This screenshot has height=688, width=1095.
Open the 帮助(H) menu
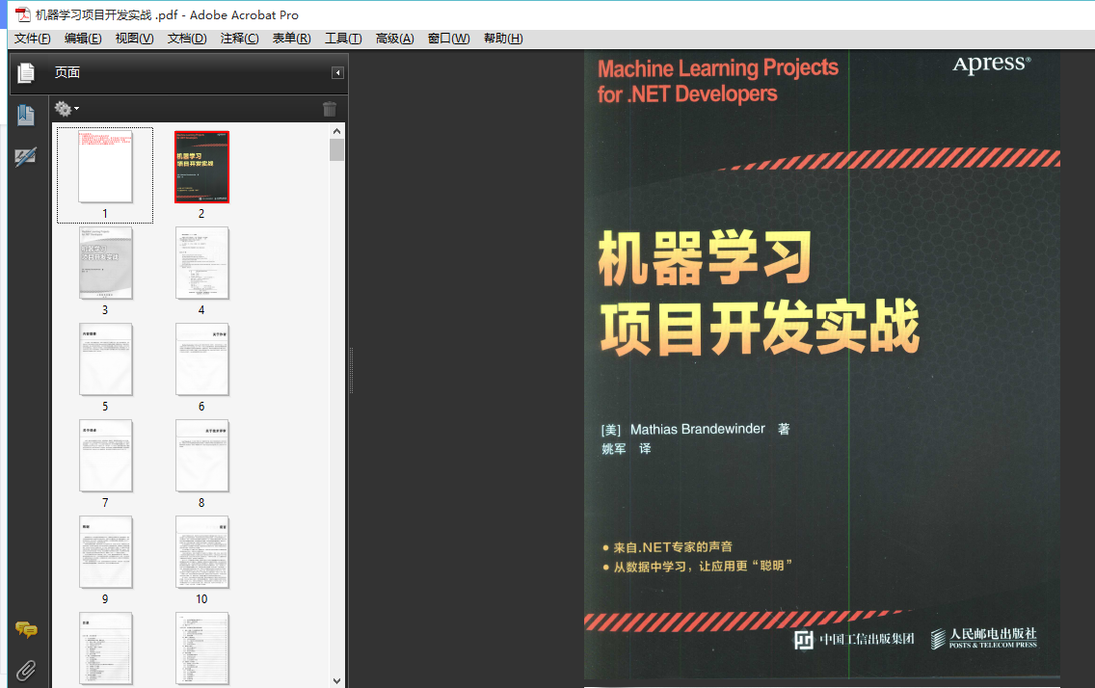(x=503, y=39)
